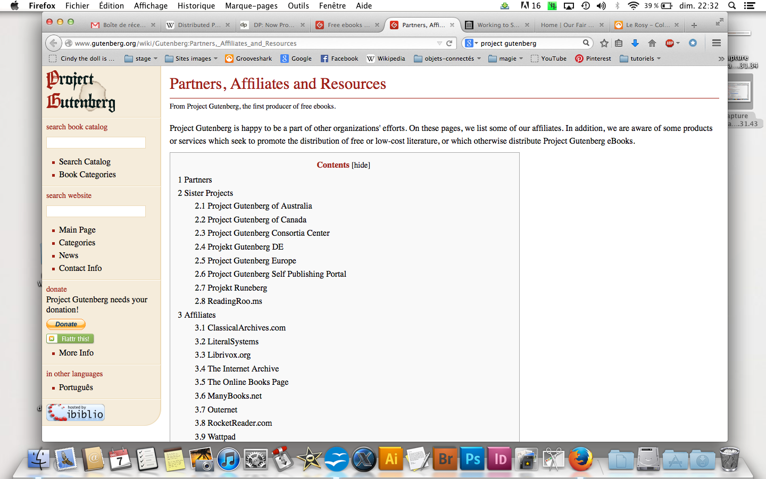Expand the stage bookmarks folder
The height and width of the screenshot is (479, 766).
141,59
